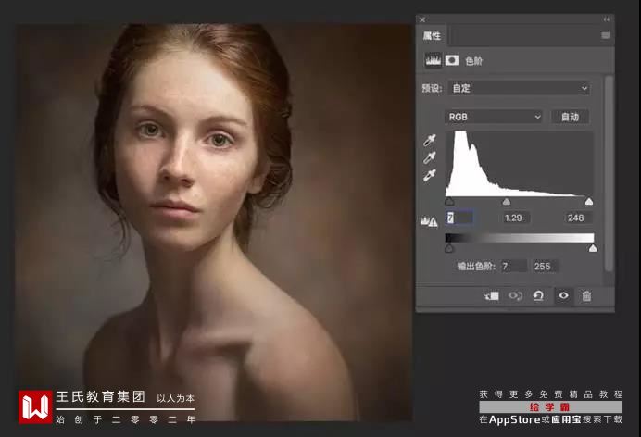
Task: Focus the gamma field showing 1.29
Action: click(516, 218)
